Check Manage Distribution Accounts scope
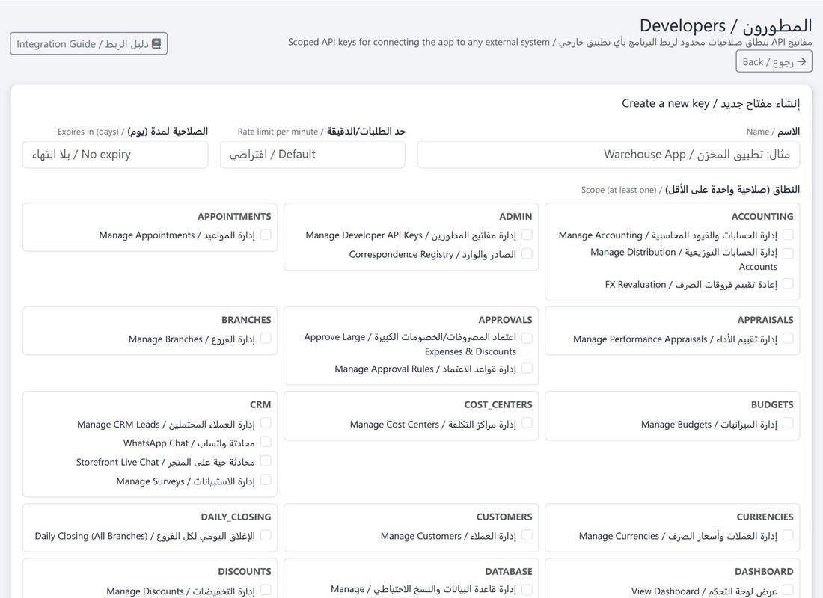 pyautogui.click(x=788, y=253)
